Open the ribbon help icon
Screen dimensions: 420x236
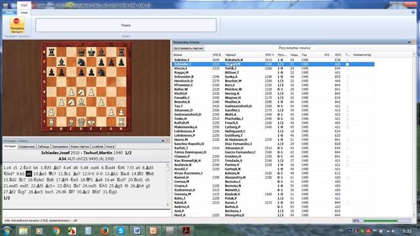(413, 12)
